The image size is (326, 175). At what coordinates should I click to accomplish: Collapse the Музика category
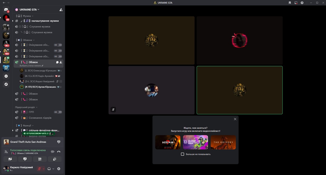coord(24,16)
